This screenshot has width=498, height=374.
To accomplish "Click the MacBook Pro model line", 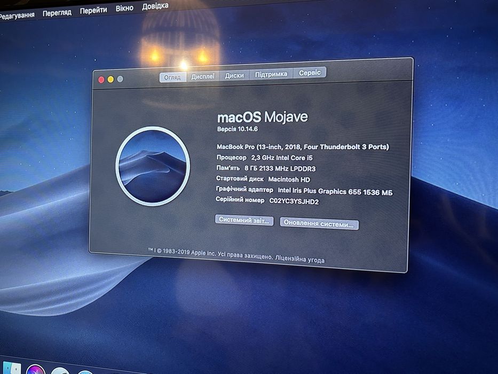I will click(x=303, y=147).
